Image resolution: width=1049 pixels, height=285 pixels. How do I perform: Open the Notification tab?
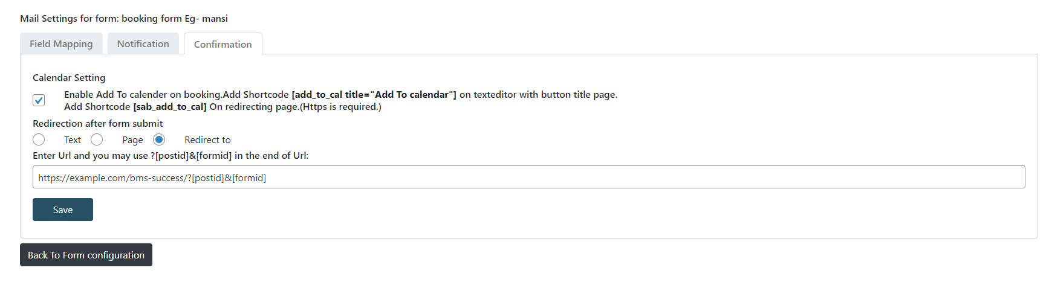click(143, 43)
